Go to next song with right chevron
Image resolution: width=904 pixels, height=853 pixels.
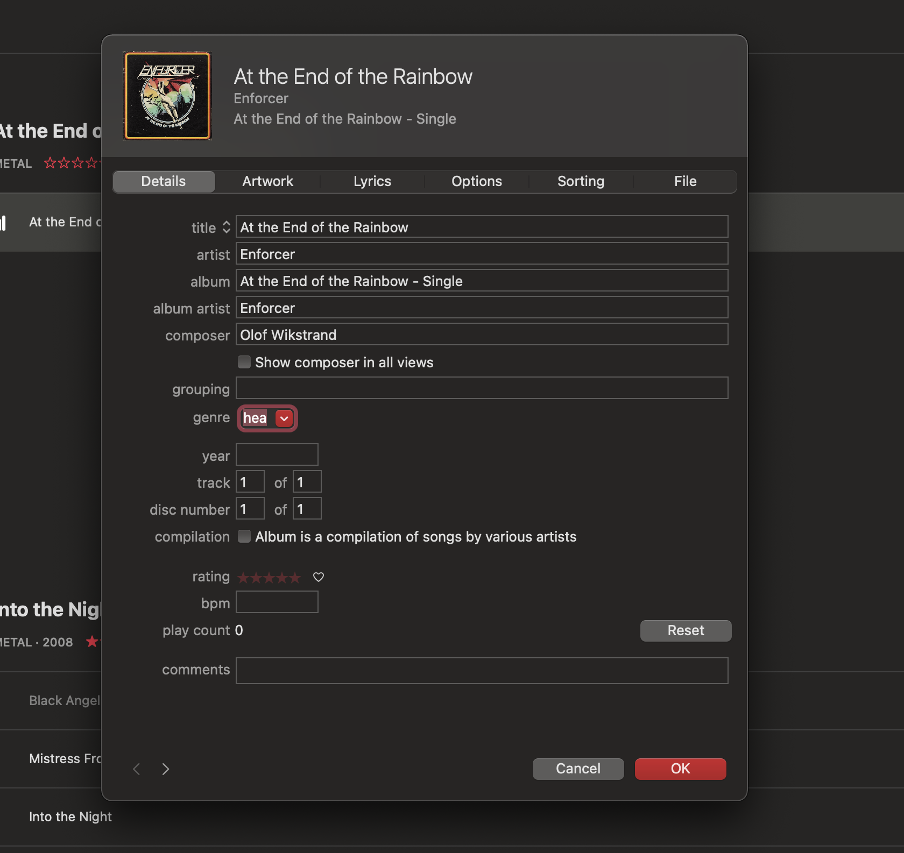tap(166, 769)
